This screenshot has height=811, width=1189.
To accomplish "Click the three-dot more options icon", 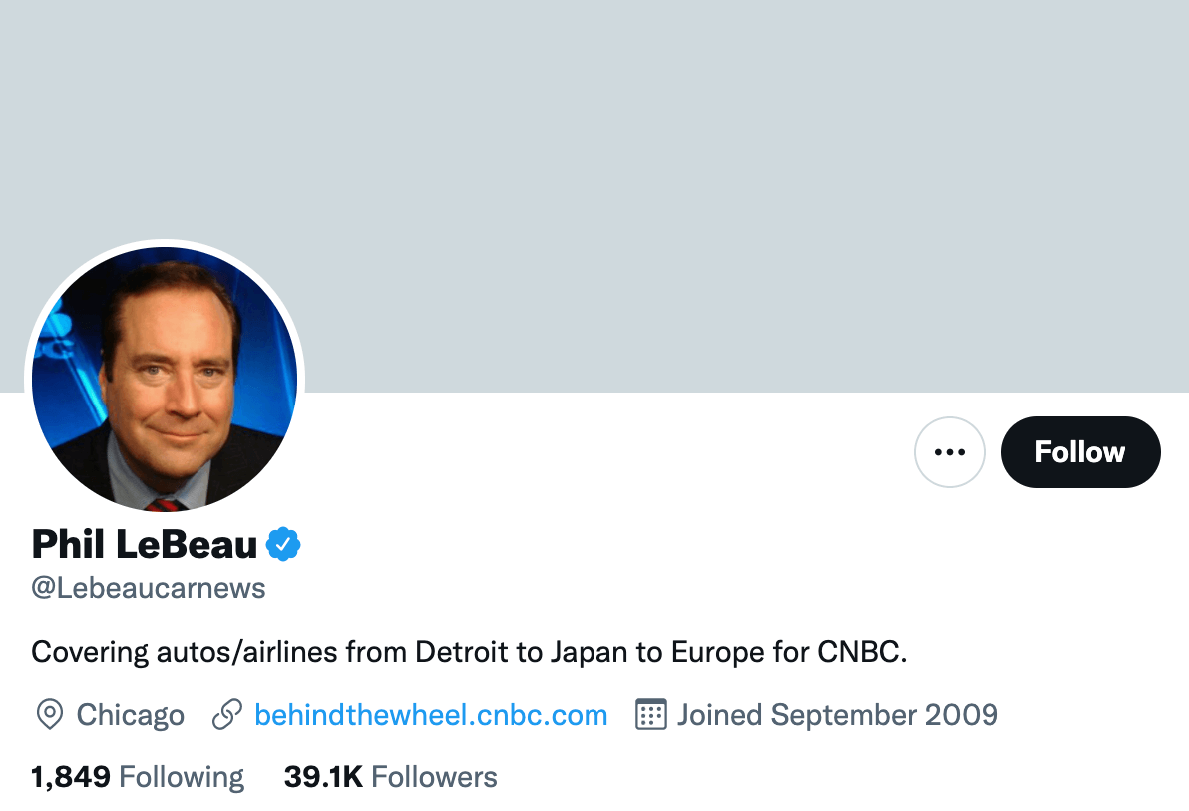I will (949, 452).
